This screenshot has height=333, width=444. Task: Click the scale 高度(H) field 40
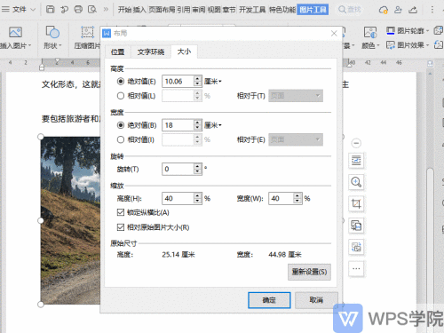(178, 198)
